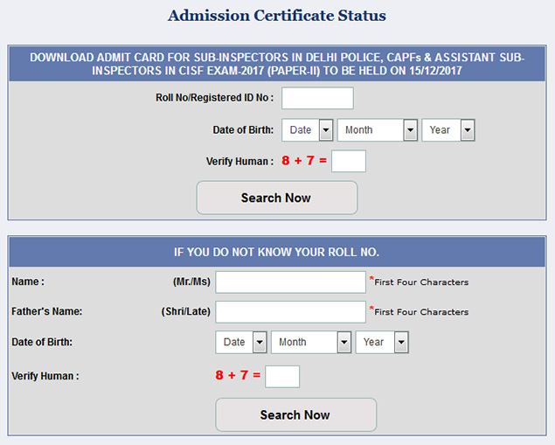555x445 pixels.
Task: Click the 'Admission Certificate Status' heading
Action: click(x=277, y=16)
